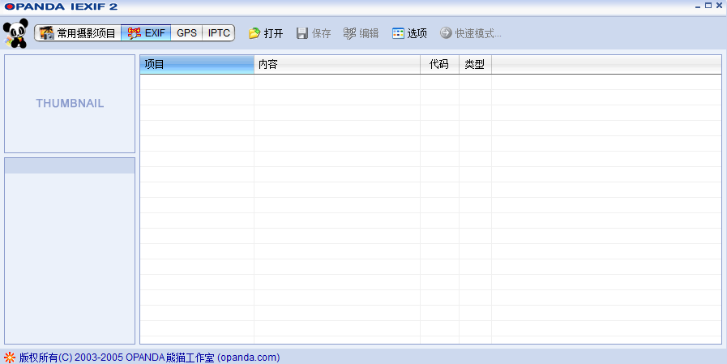Click the orange star icon in status bar
Image resolution: width=727 pixels, height=364 pixels.
click(x=9, y=358)
